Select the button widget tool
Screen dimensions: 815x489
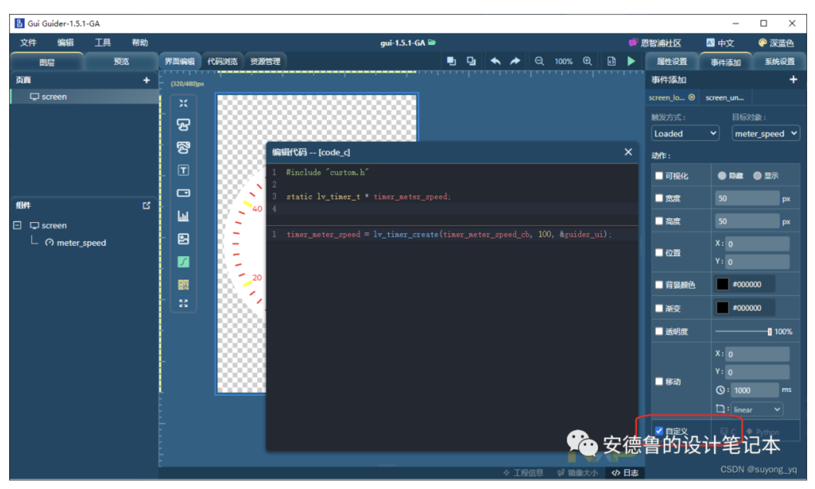pos(183,125)
